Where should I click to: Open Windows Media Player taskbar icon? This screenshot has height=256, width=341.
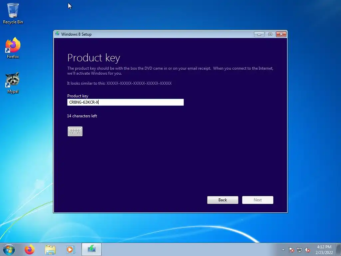coord(70,249)
